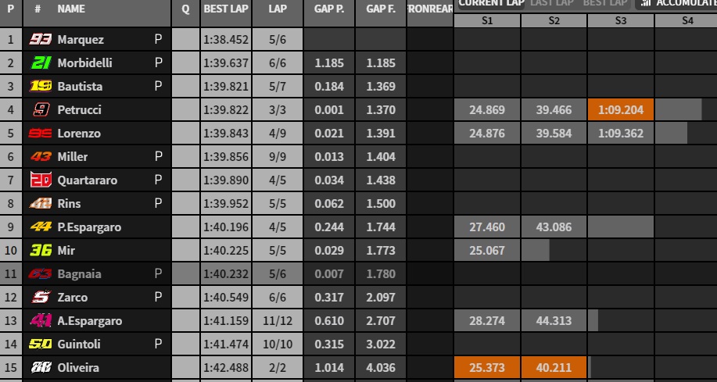
Task: Sort by the GAP P. column header
Action: click(x=328, y=9)
